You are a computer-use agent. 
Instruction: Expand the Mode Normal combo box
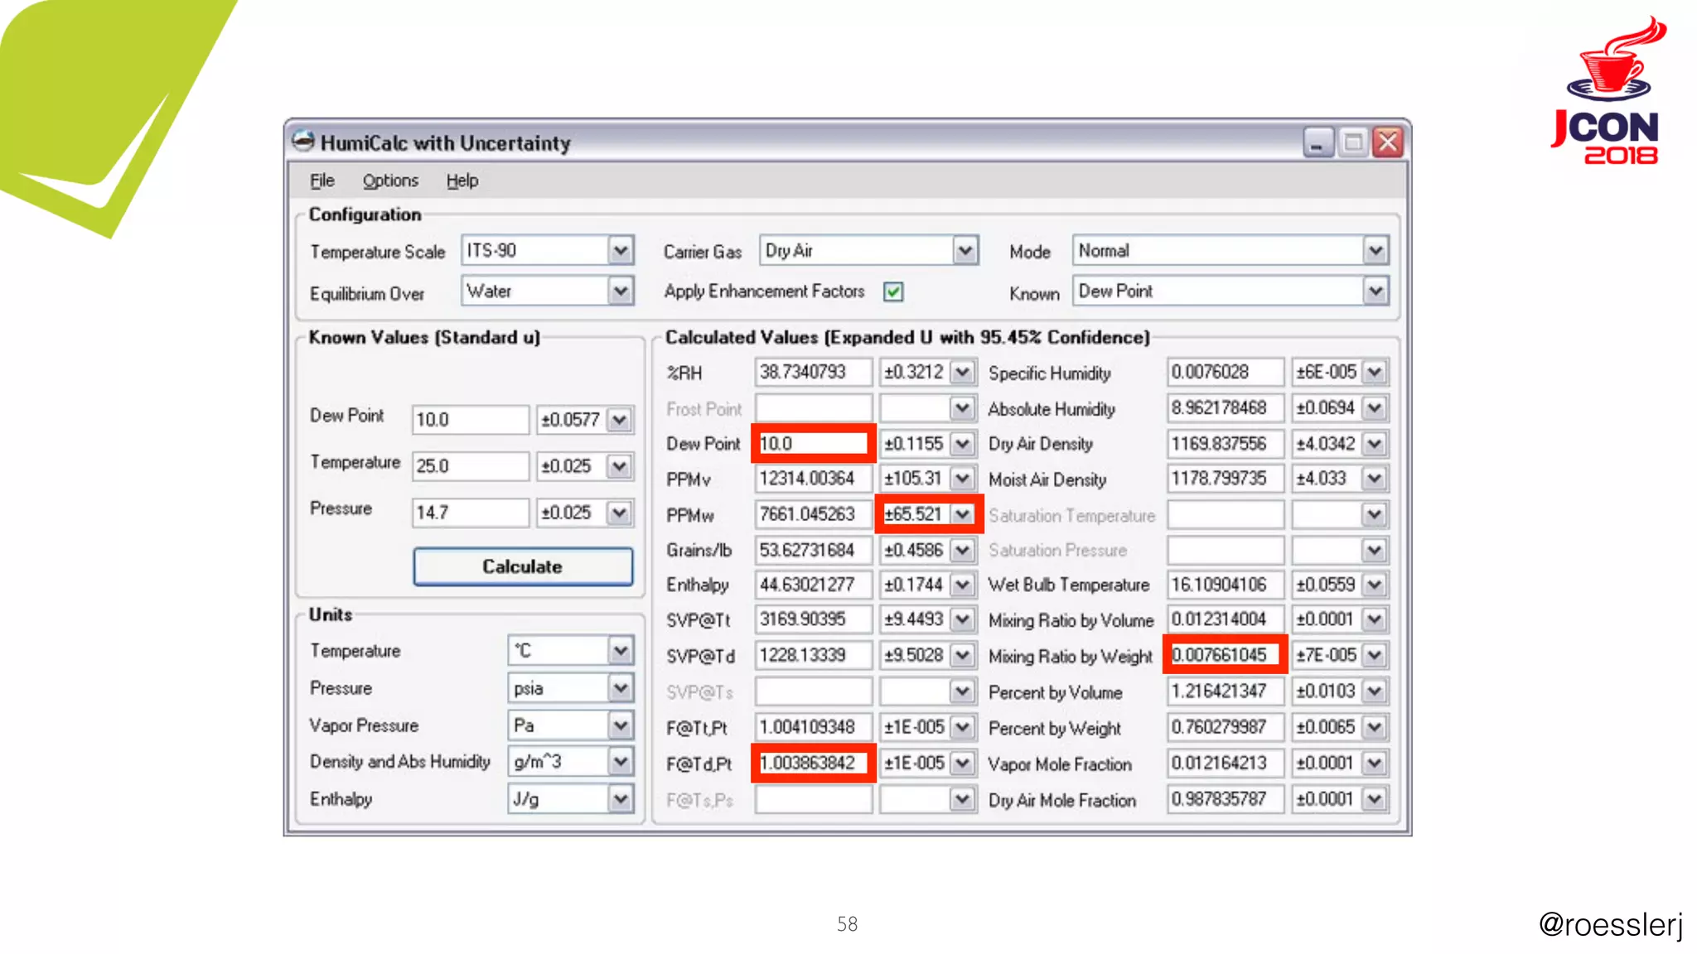pyautogui.click(x=1375, y=250)
